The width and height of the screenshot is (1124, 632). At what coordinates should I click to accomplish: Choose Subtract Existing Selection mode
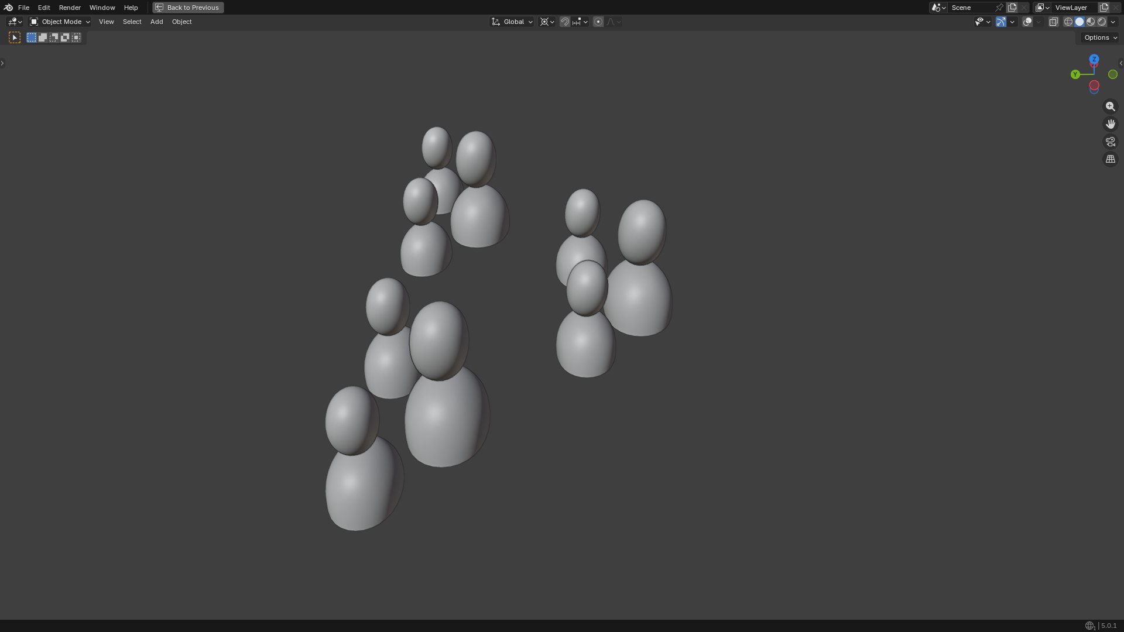[54, 37]
